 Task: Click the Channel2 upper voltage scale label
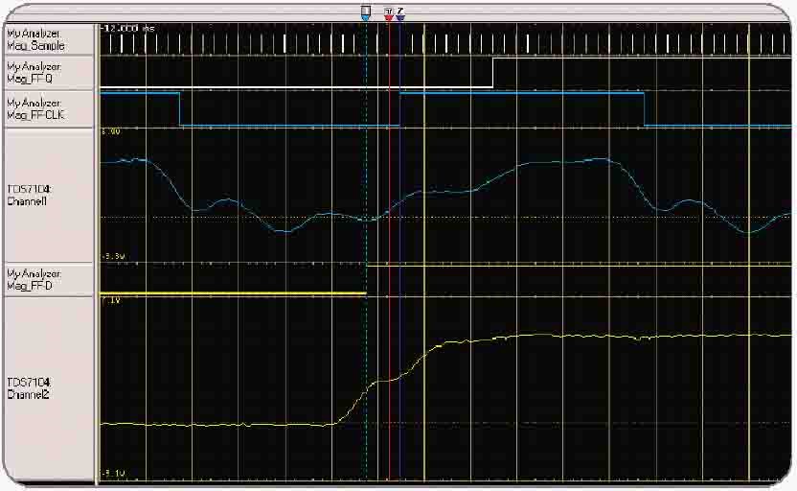pyautogui.click(x=111, y=301)
